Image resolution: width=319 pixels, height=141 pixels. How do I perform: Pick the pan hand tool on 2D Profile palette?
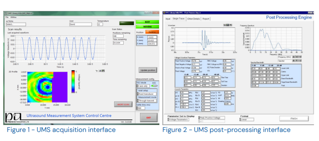click(103, 71)
